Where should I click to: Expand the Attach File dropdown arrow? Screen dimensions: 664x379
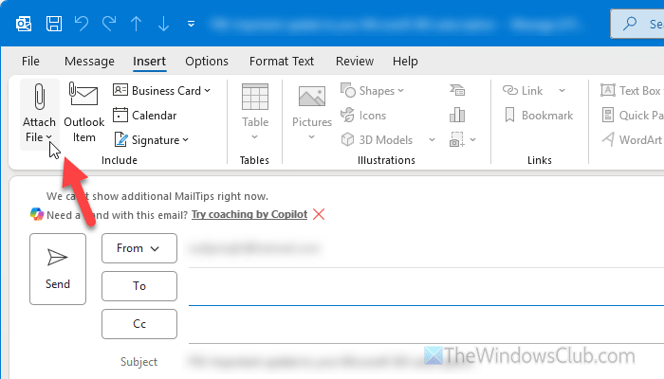click(x=49, y=137)
